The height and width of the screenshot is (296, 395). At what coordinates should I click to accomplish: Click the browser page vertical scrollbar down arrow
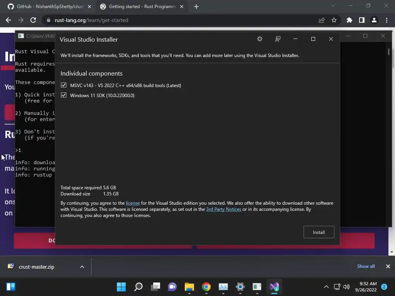(x=392, y=252)
